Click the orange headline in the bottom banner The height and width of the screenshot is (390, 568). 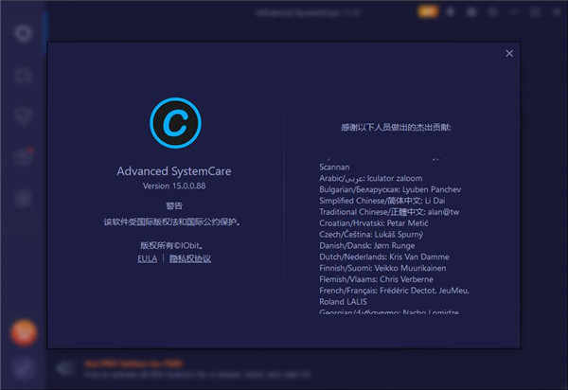pos(134,363)
